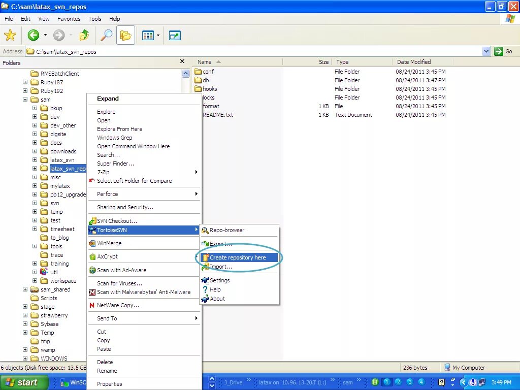Viewport: 520px width, 390px height.
Task: Select Properties in context menu
Action: coord(110,384)
